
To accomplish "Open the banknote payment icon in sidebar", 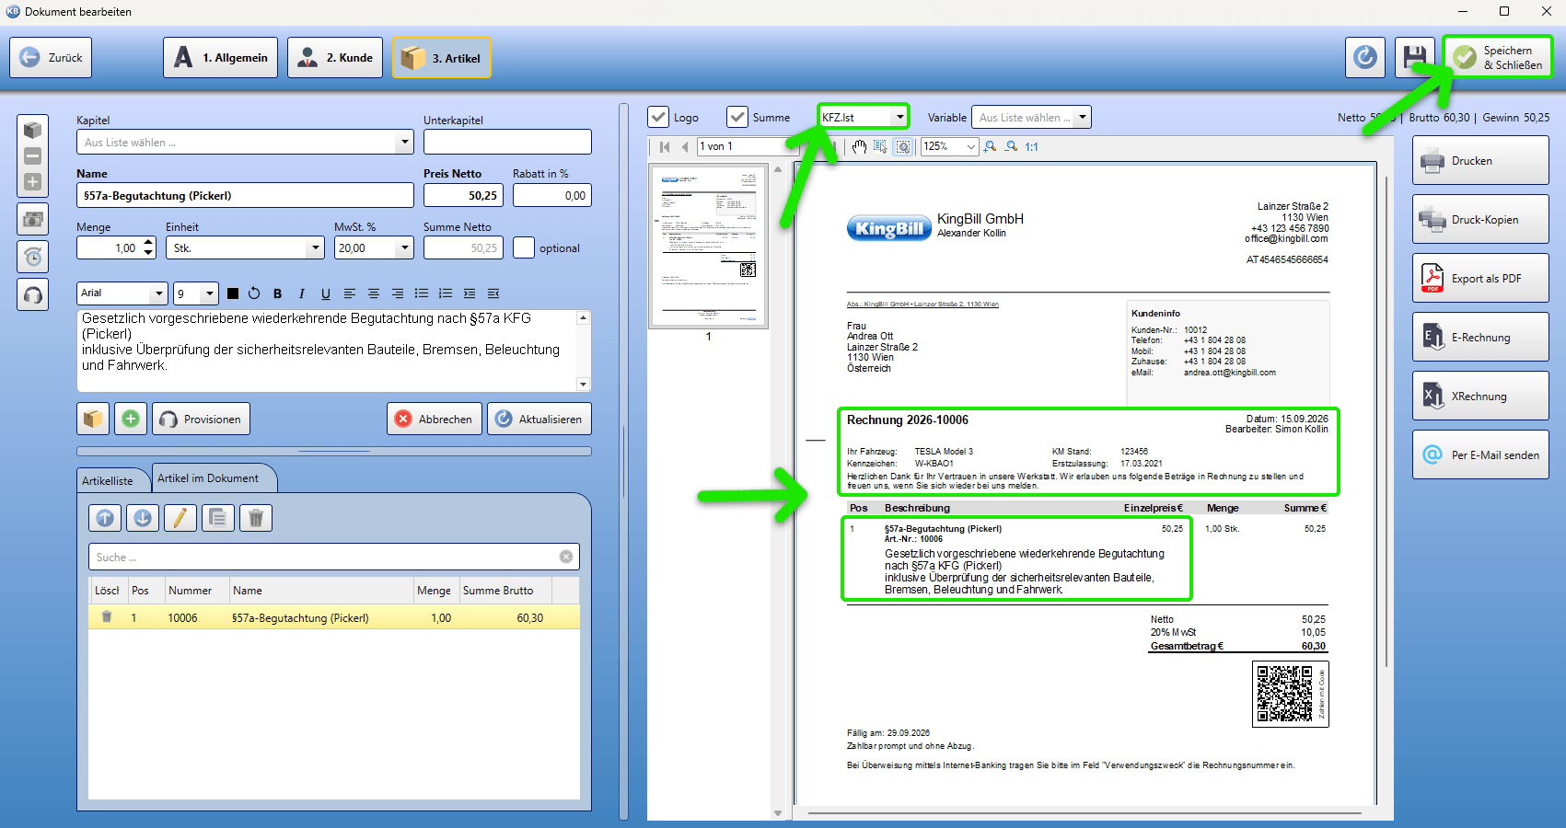I will 32,219.
